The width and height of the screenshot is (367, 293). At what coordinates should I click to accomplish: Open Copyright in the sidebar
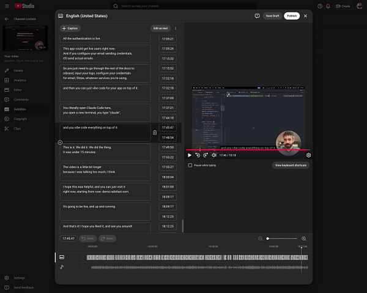(x=20, y=119)
